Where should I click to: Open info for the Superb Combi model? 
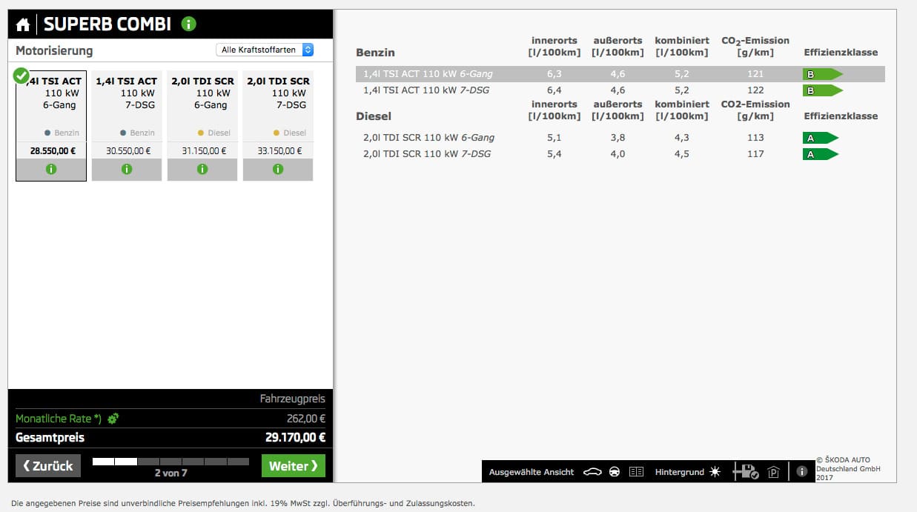(188, 24)
